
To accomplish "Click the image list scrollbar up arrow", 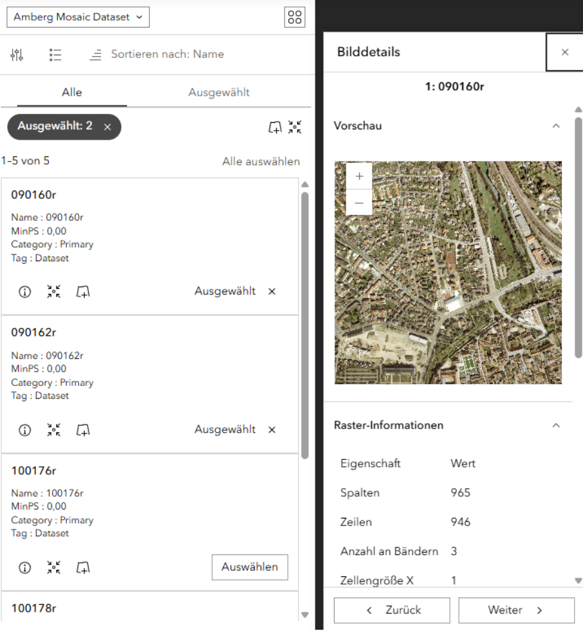I will pyautogui.click(x=305, y=185).
